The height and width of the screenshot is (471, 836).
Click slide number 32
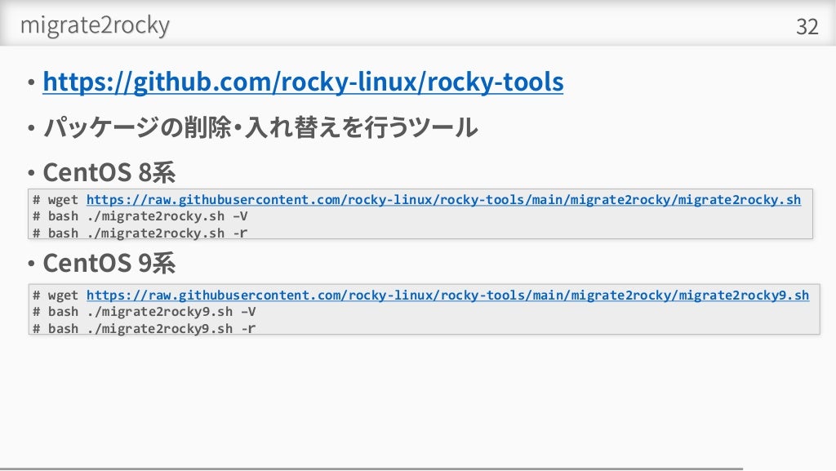(x=807, y=27)
